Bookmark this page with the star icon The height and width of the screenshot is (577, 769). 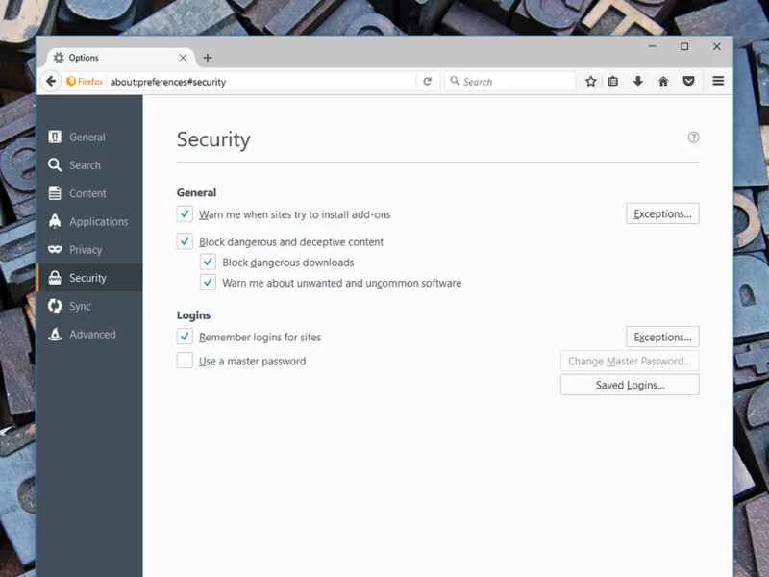click(x=590, y=81)
